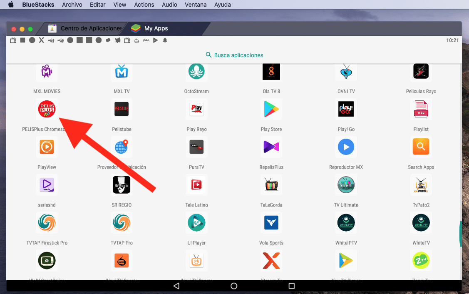
Task: Click the Busca aplicaciones search field
Action: [x=234, y=55]
